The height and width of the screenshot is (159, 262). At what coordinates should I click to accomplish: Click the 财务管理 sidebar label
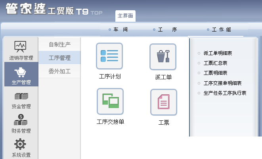click(21, 131)
